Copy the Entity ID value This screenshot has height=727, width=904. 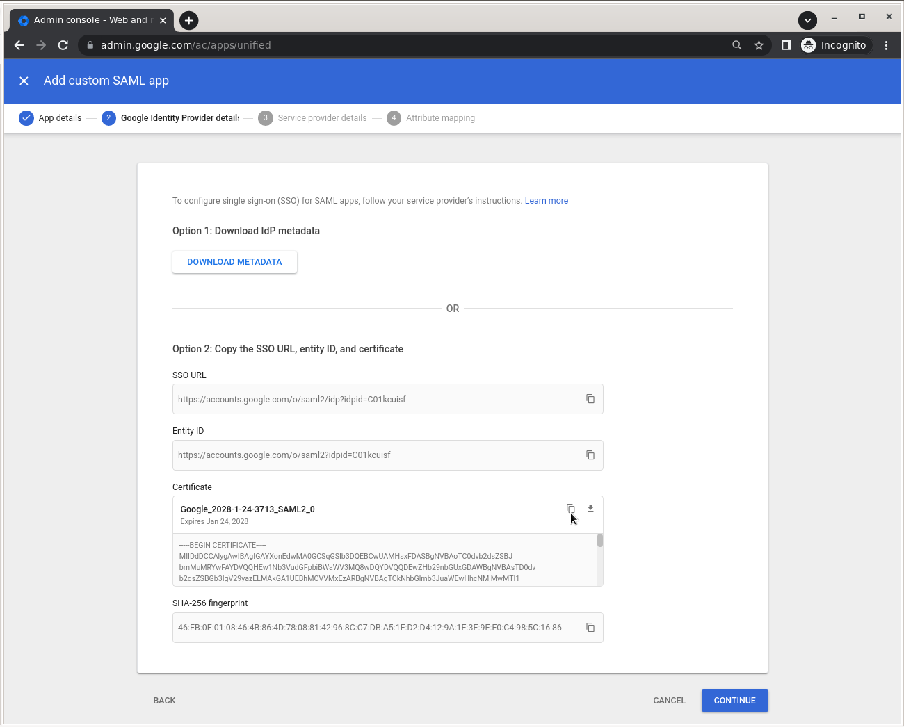590,455
